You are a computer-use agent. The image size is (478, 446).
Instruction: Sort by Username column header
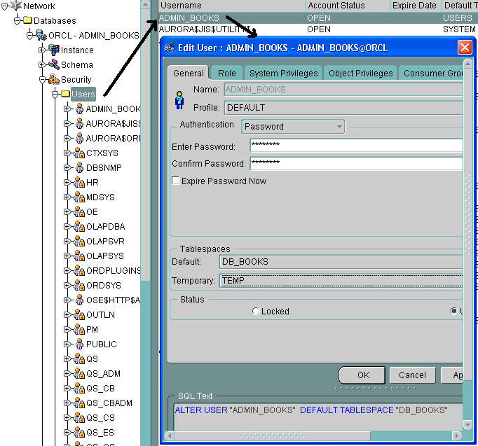tap(232, 6)
